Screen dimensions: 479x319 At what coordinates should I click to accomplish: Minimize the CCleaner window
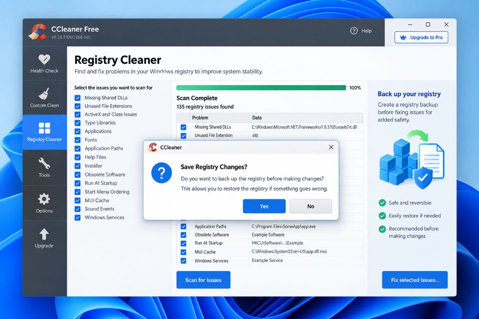coord(410,24)
